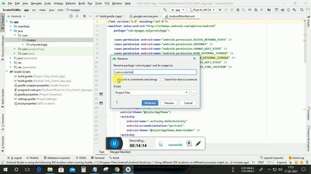
Task: Click the Preview button
Action: 169,103
